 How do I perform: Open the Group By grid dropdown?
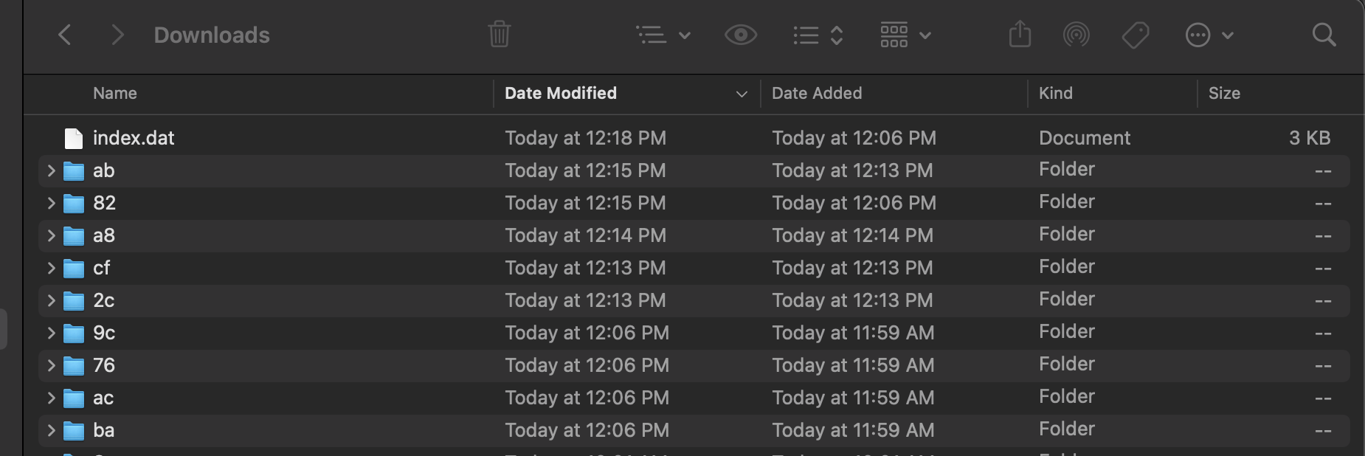tap(905, 35)
